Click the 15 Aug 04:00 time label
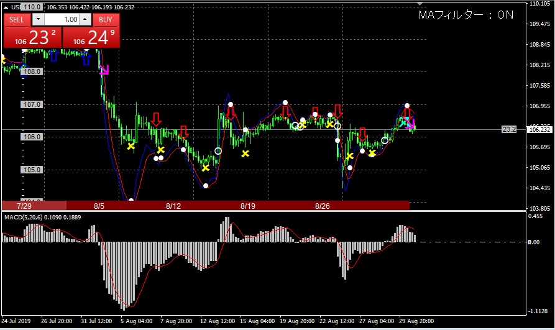555x330 pixels. click(257, 321)
